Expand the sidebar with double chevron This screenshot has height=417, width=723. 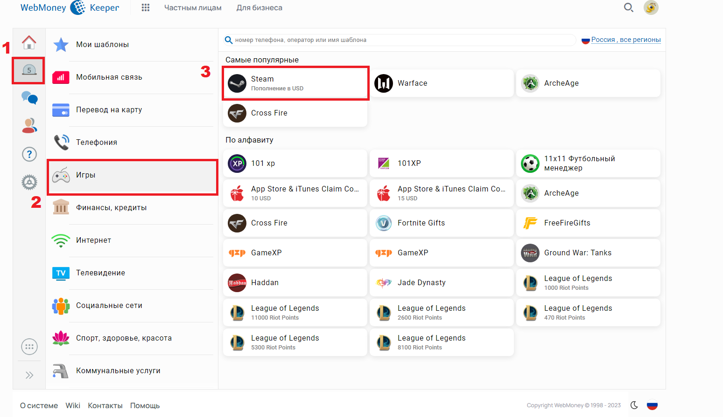[x=29, y=375]
